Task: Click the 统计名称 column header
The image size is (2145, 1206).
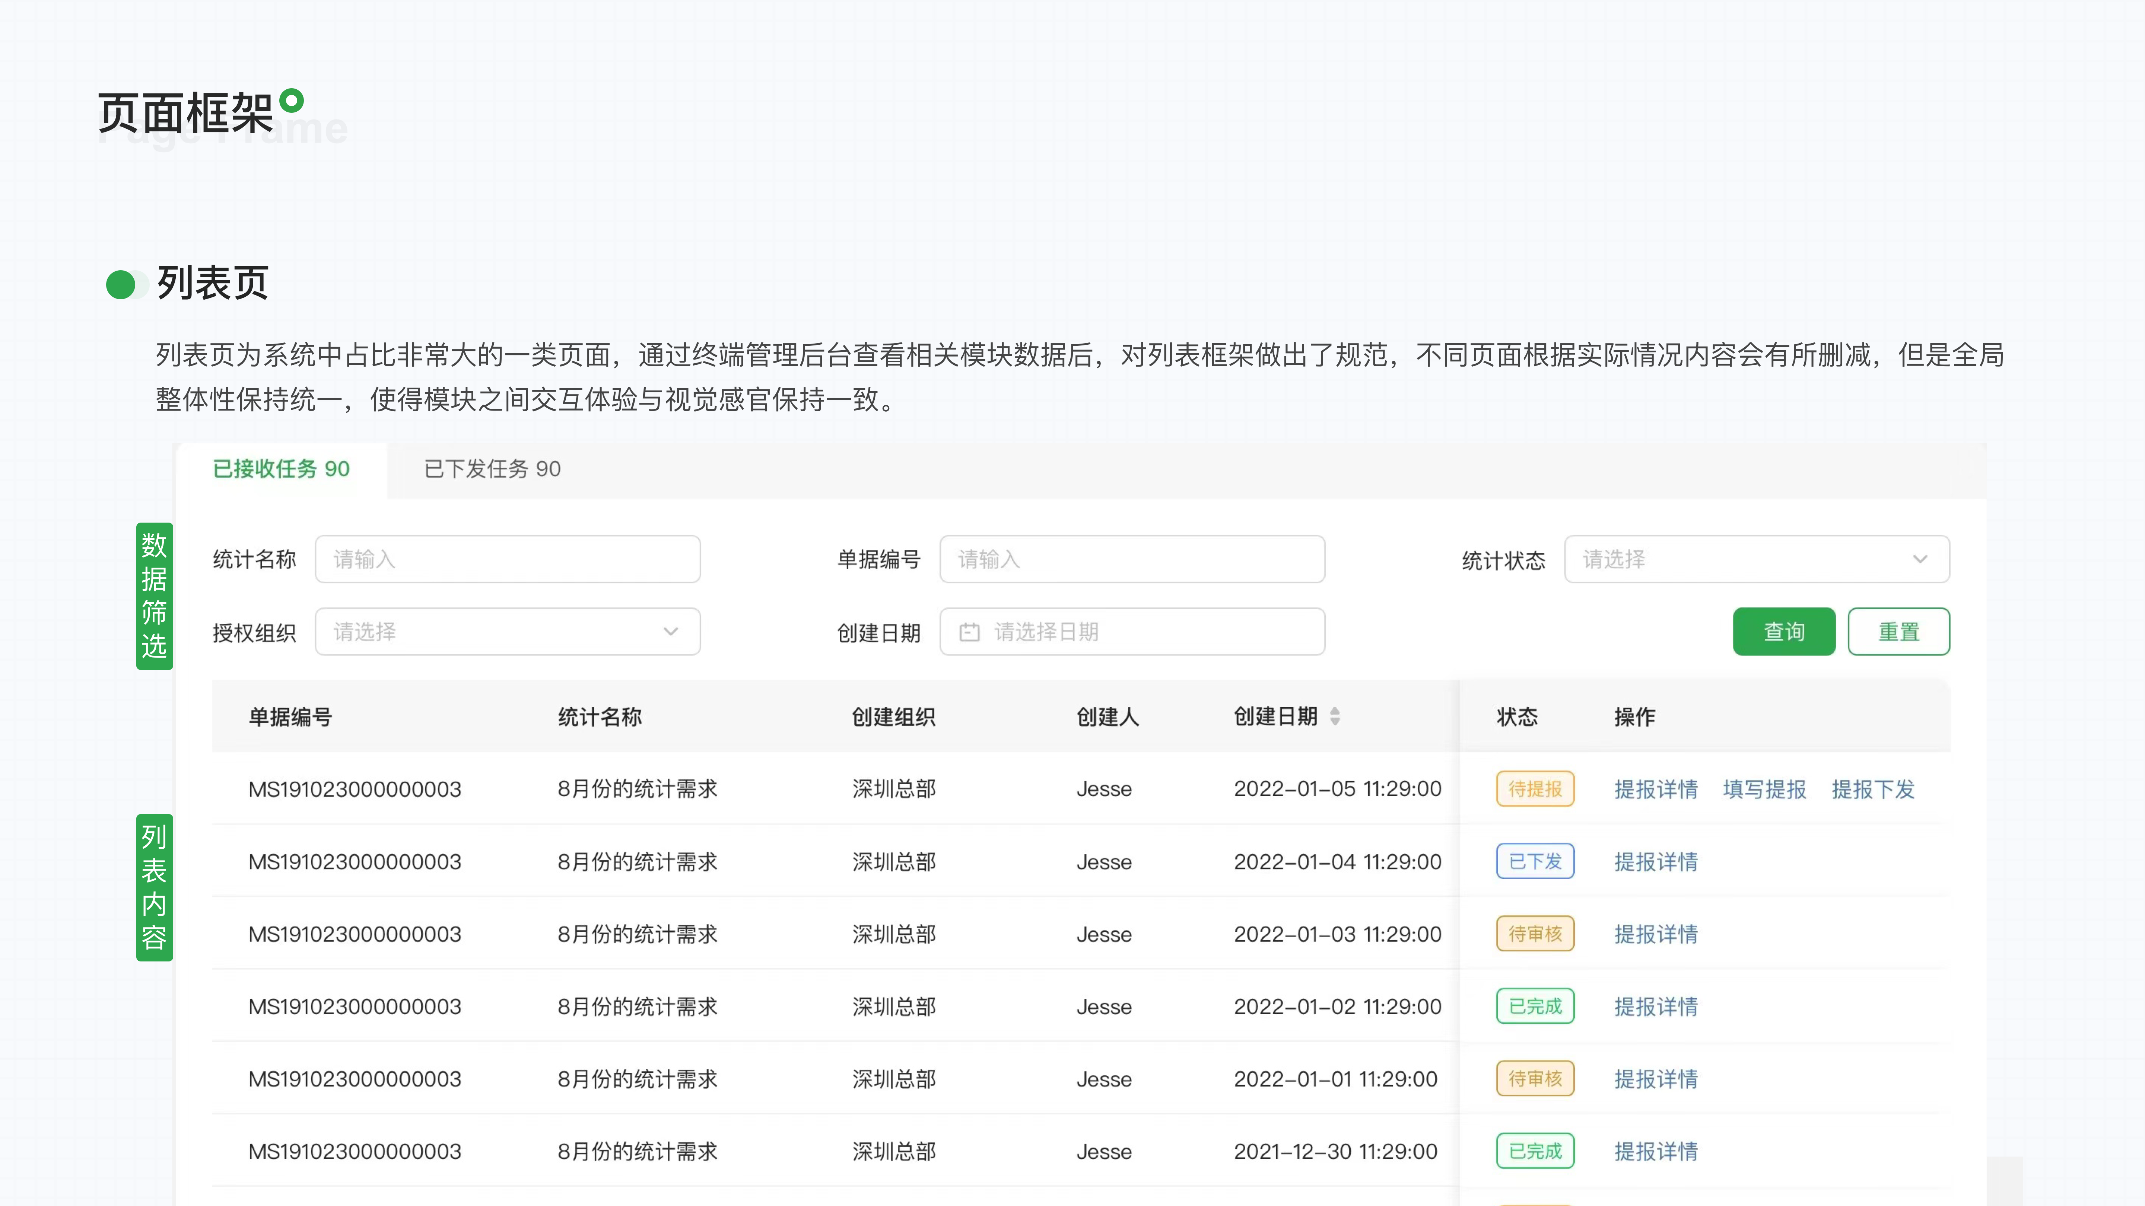Action: tap(600, 717)
